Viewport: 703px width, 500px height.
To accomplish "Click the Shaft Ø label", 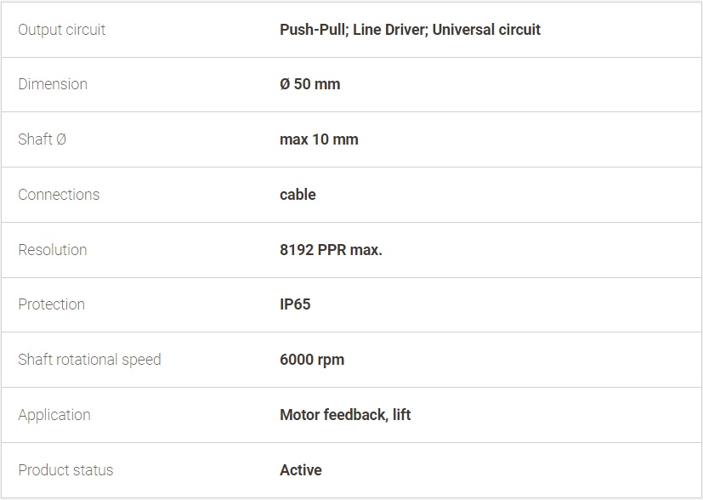I will pyautogui.click(x=43, y=139).
